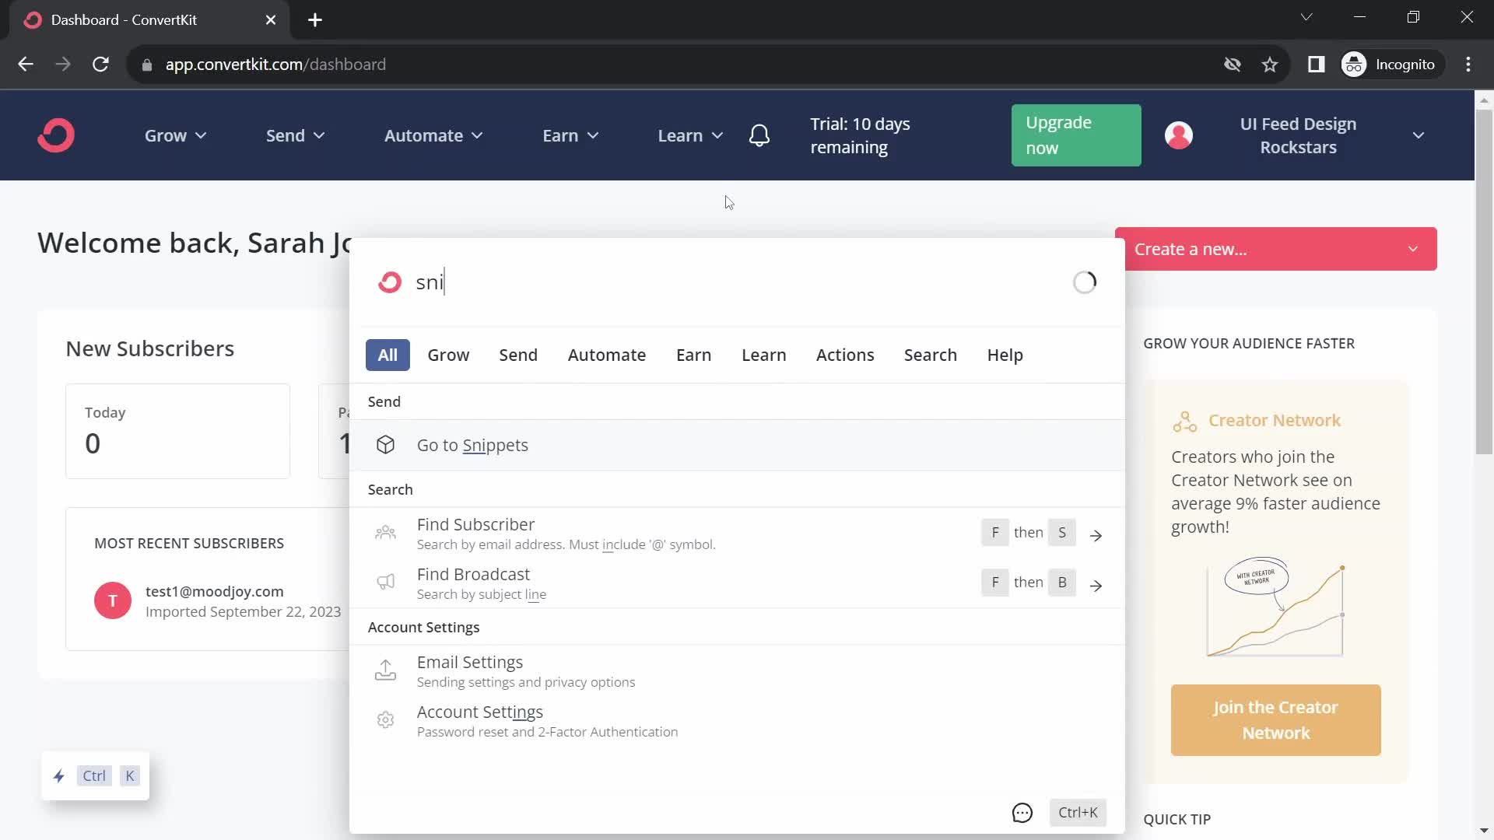Go back in browser history
The image size is (1494, 840).
coord(26,65)
